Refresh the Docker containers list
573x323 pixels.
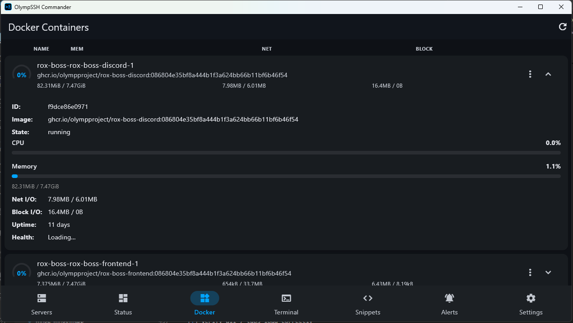pyautogui.click(x=563, y=27)
